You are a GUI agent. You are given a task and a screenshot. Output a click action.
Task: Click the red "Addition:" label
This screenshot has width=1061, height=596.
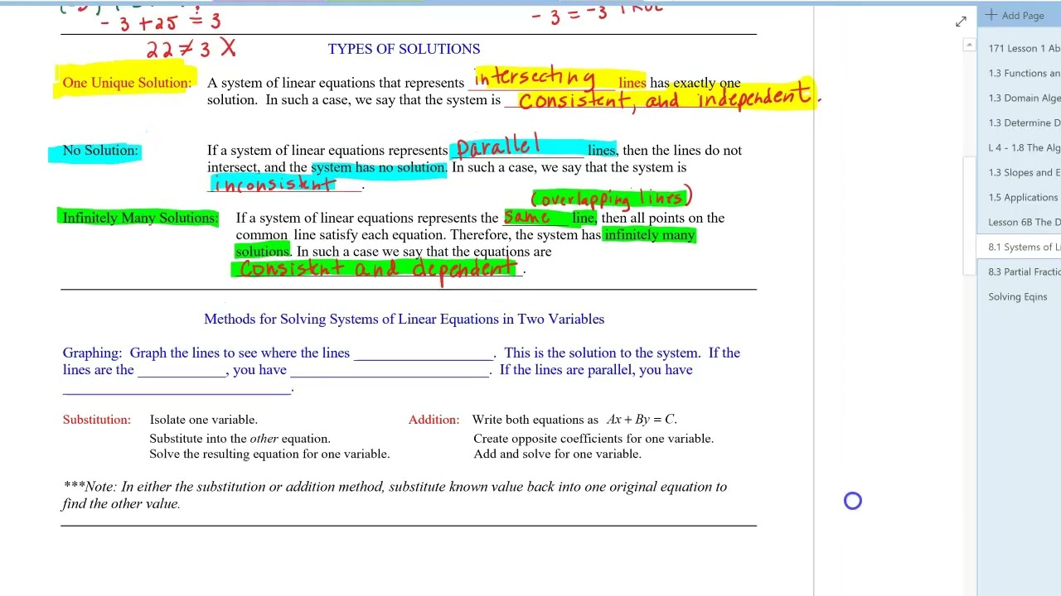point(434,420)
